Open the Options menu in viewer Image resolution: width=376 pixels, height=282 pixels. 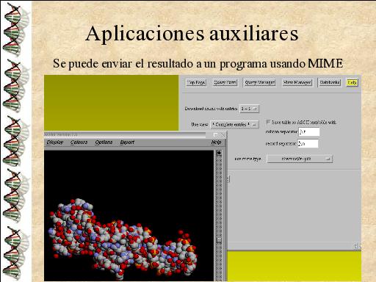coord(104,142)
